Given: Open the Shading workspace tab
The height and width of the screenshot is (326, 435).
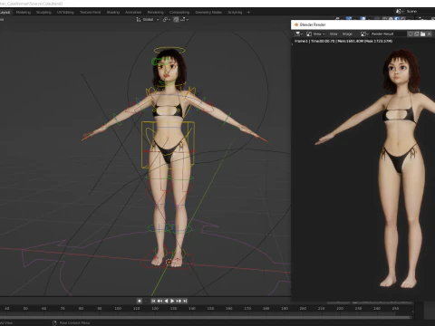Looking at the screenshot, I should pos(113,13).
